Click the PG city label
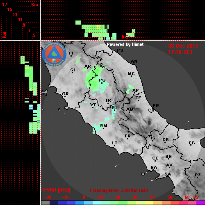Viewport: 205px width, 205px height. (102, 80)
